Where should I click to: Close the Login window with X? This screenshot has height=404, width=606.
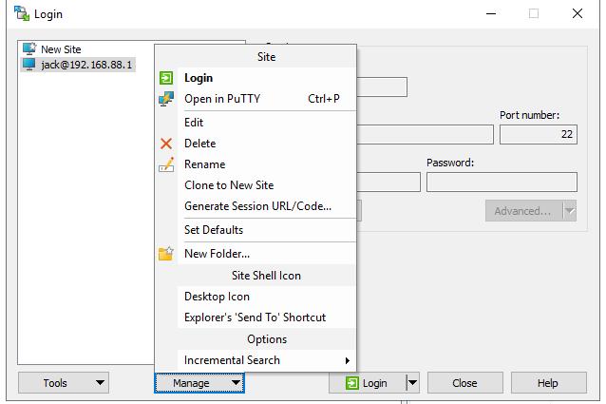click(x=577, y=14)
